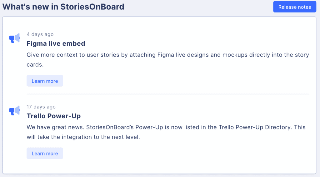This screenshot has height=177, width=320.
Task: Open the Figma live embed headline
Action: tap(56, 43)
